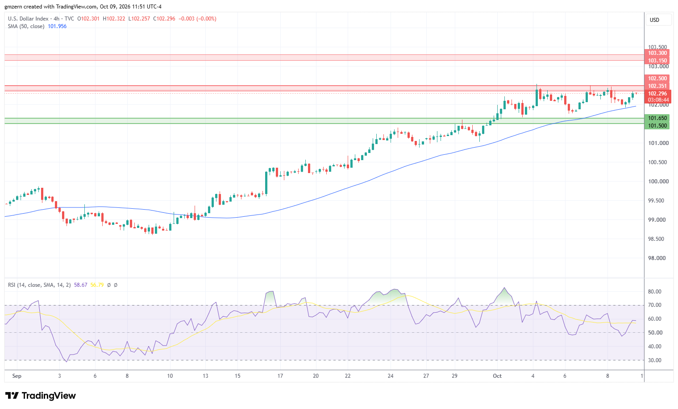Click the change value −0.003 (−0.00%)
678x409 pixels.
tap(197, 19)
